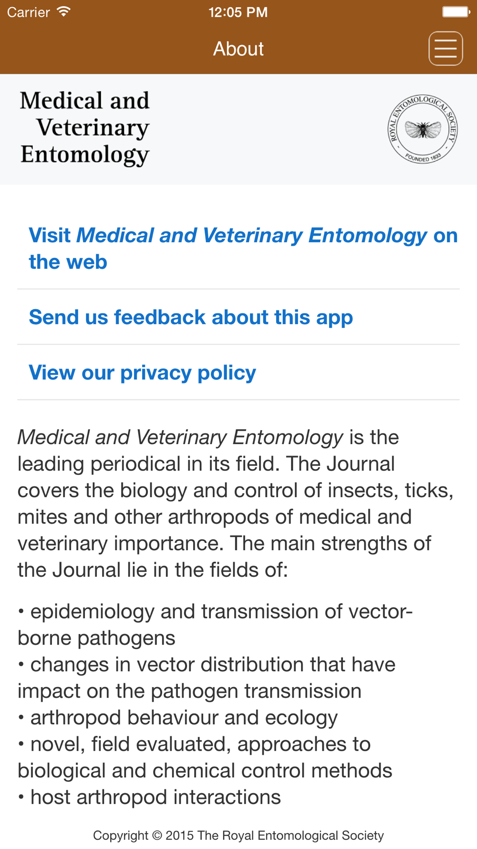Open View our privacy policy link
This screenshot has height=849, width=477.
coord(238,372)
